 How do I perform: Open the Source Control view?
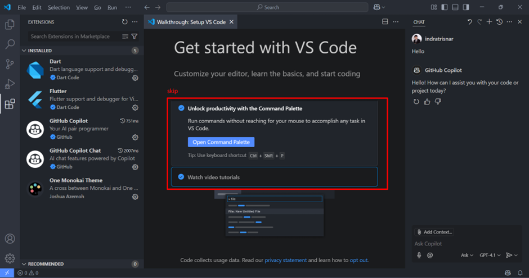10,64
